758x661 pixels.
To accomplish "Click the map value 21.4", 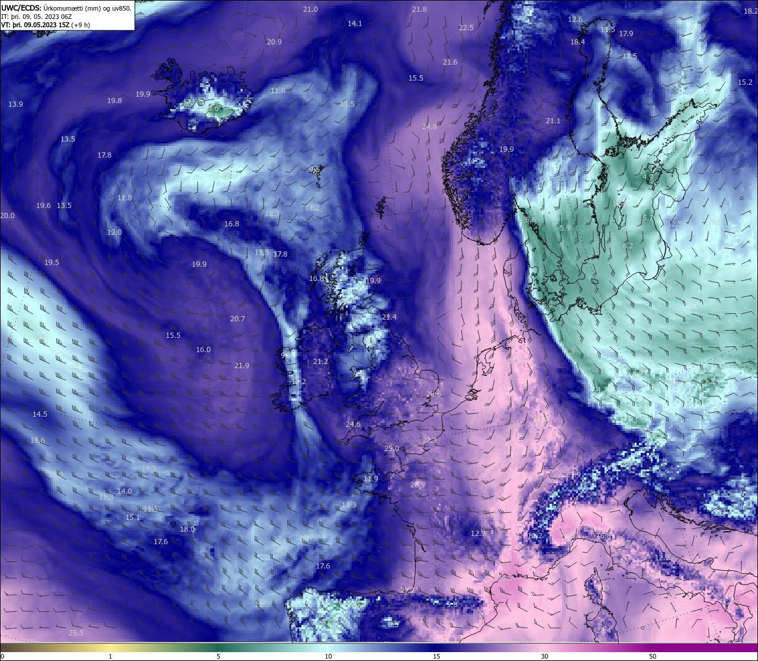I will pyautogui.click(x=389, y=317).
